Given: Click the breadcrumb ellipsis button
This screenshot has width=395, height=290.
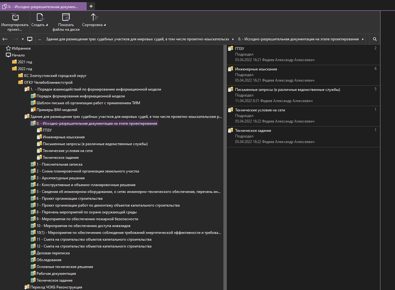Looking at the screenshot, I should [x=39, y=39].
